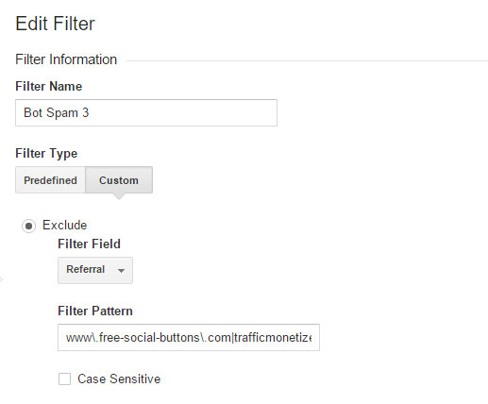Click the Filter Information section heading

click(x=66, y=59)
